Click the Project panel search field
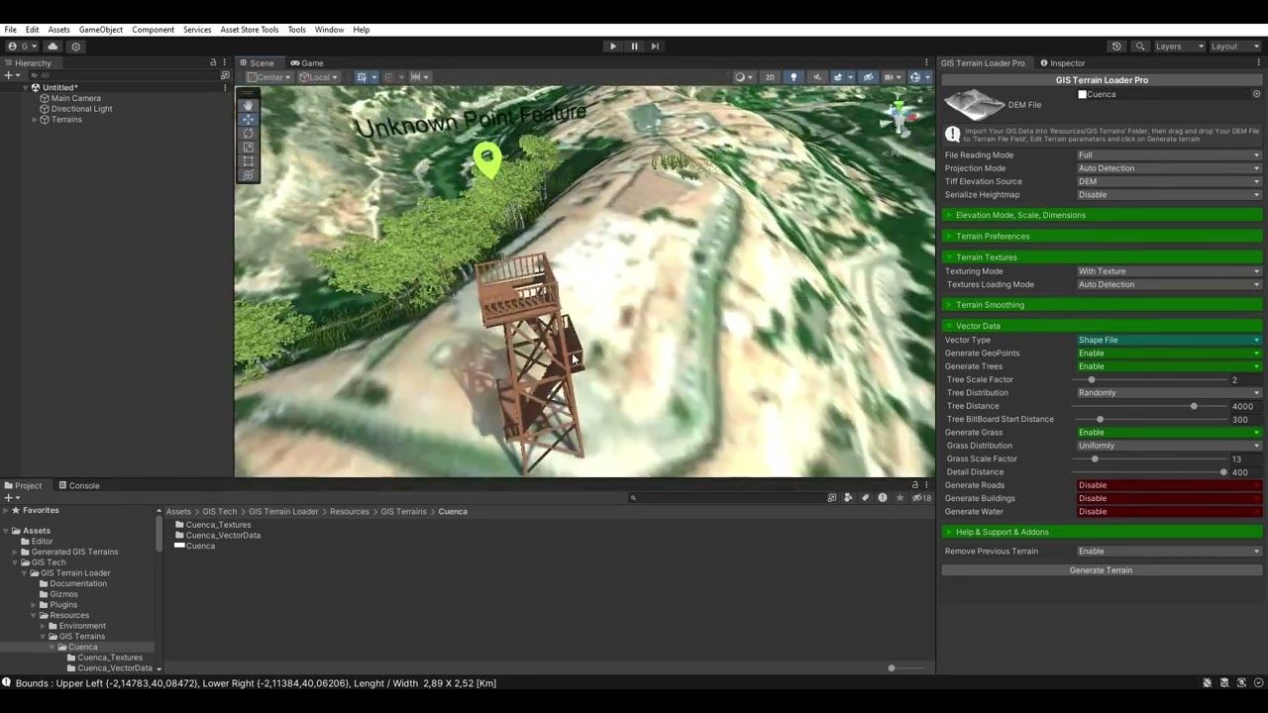This screenshot has height=713, width=1268. (725, 498)
